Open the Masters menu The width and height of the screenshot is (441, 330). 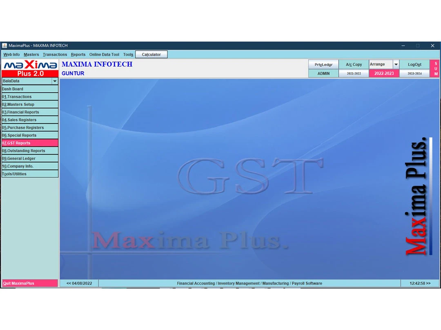[x=31, y=55]
